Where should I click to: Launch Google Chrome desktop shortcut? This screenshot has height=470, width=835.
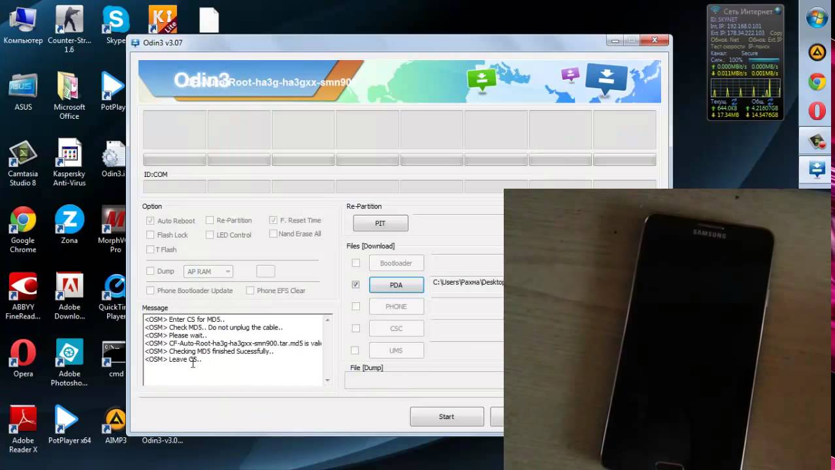(23, 230)
